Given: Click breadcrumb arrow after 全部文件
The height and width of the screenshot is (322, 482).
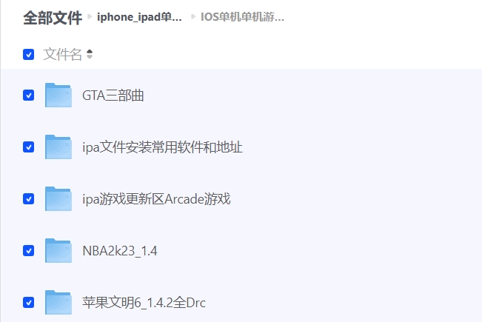Looking at the screenshot, I should point(90,16).
